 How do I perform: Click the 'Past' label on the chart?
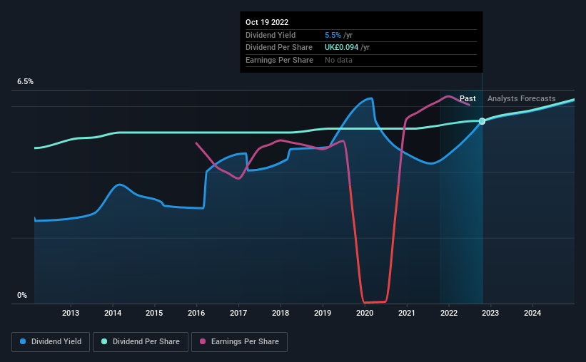468,98
